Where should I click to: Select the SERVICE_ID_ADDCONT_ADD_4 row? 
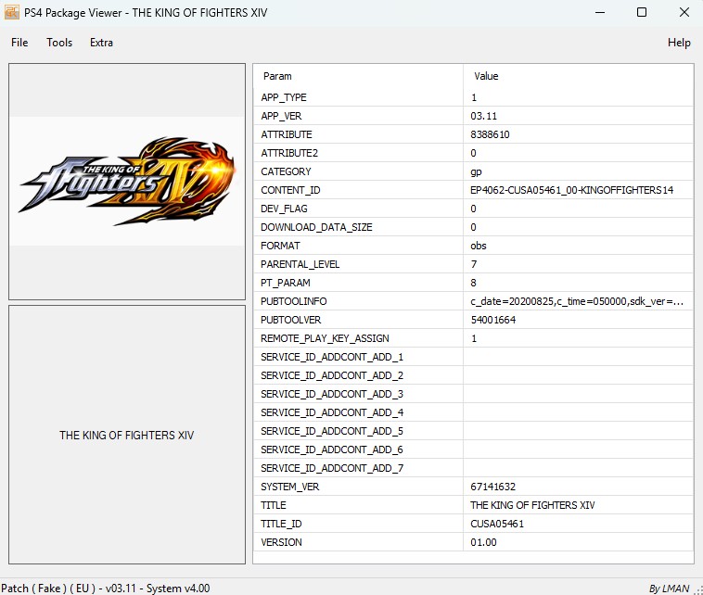(x=473, y=412)
